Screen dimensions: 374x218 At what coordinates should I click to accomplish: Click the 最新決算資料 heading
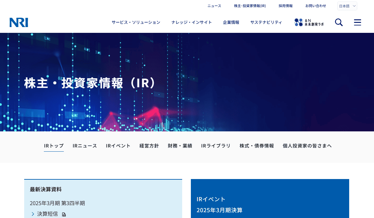(x=45, y=189)
